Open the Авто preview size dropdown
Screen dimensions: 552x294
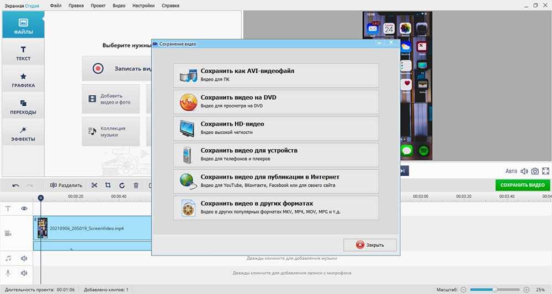coord(511,171)
